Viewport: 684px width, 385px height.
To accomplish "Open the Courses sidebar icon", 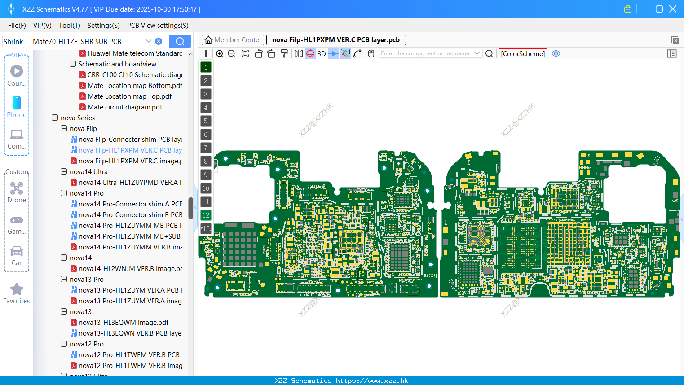I will pos(17,75).
